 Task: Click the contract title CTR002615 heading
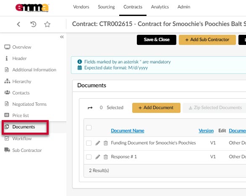click(x=159, y=24)
